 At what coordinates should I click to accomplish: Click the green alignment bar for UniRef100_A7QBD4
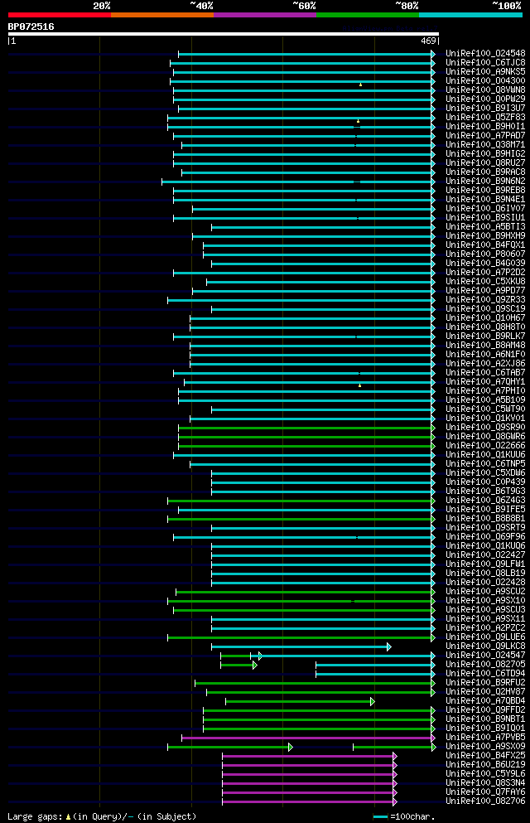[300, 702]
